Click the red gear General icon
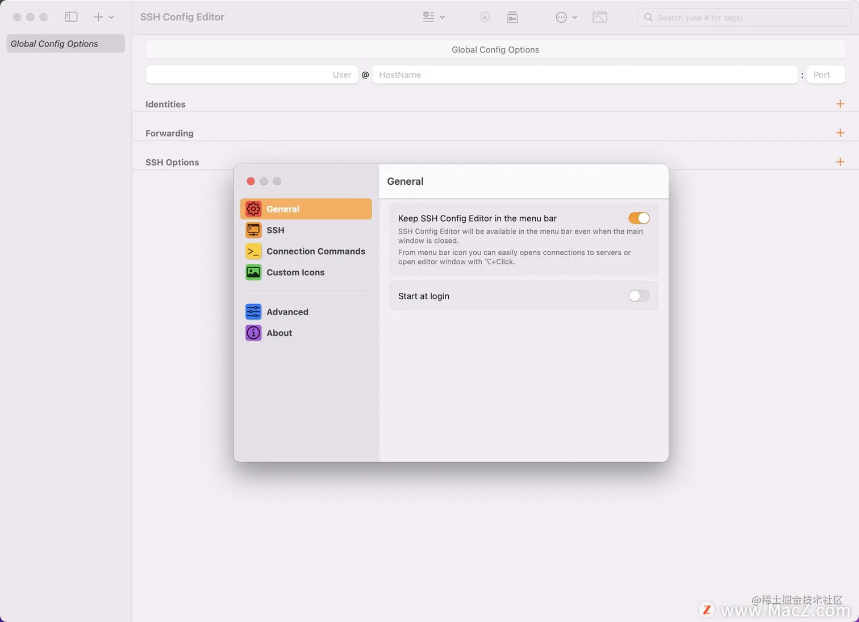Viewport: 859px width, 622px height. tap(253, 209)
